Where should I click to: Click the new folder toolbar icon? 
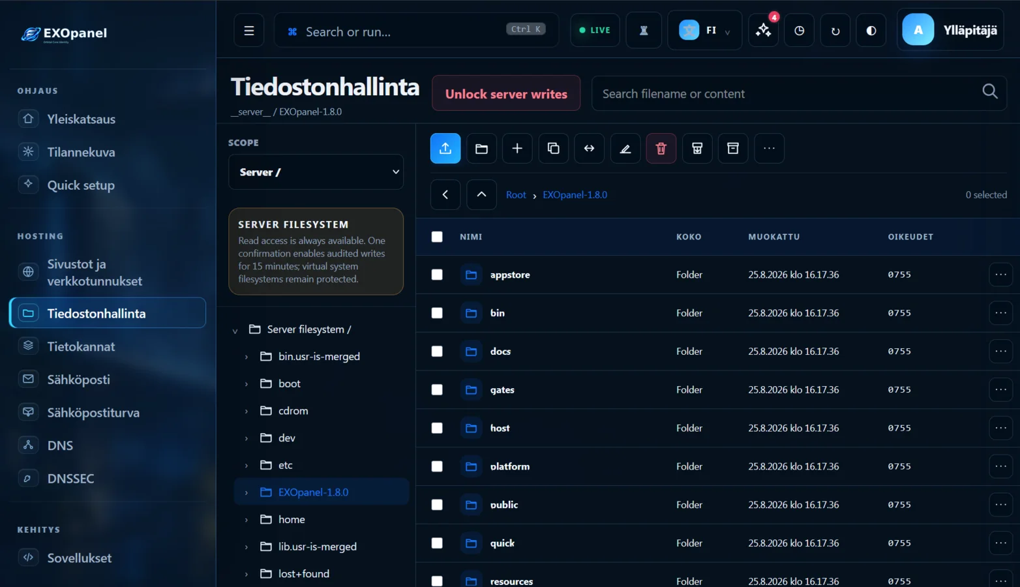coord(481,148)
